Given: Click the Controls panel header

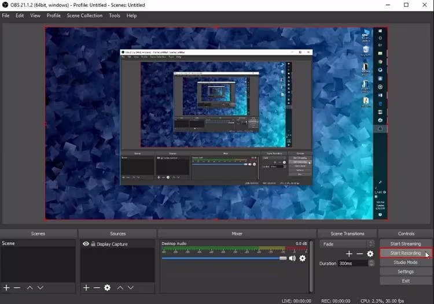Looking at the screenshot, I should pos(406,233).
